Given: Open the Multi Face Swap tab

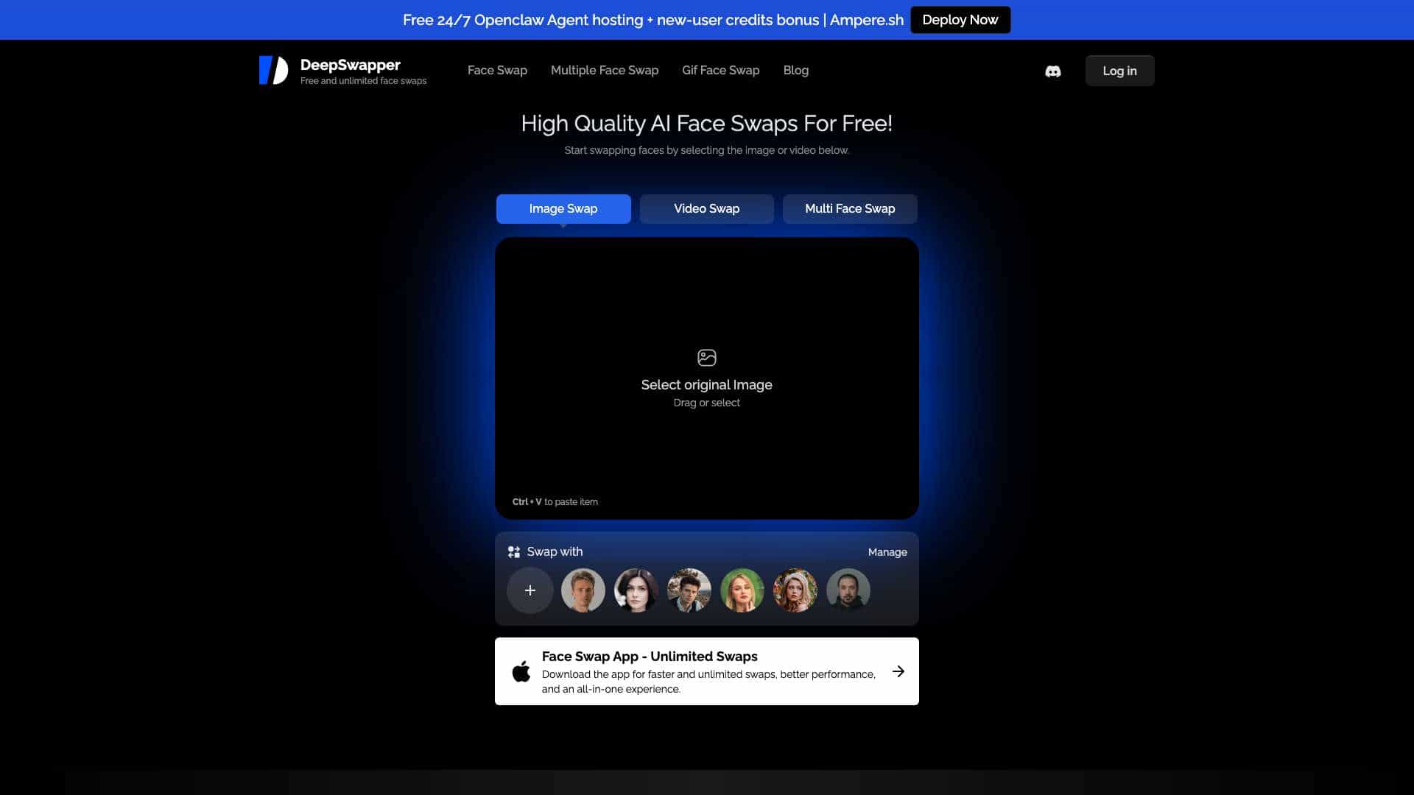Looking at the screenshot, I should (850, 209).
